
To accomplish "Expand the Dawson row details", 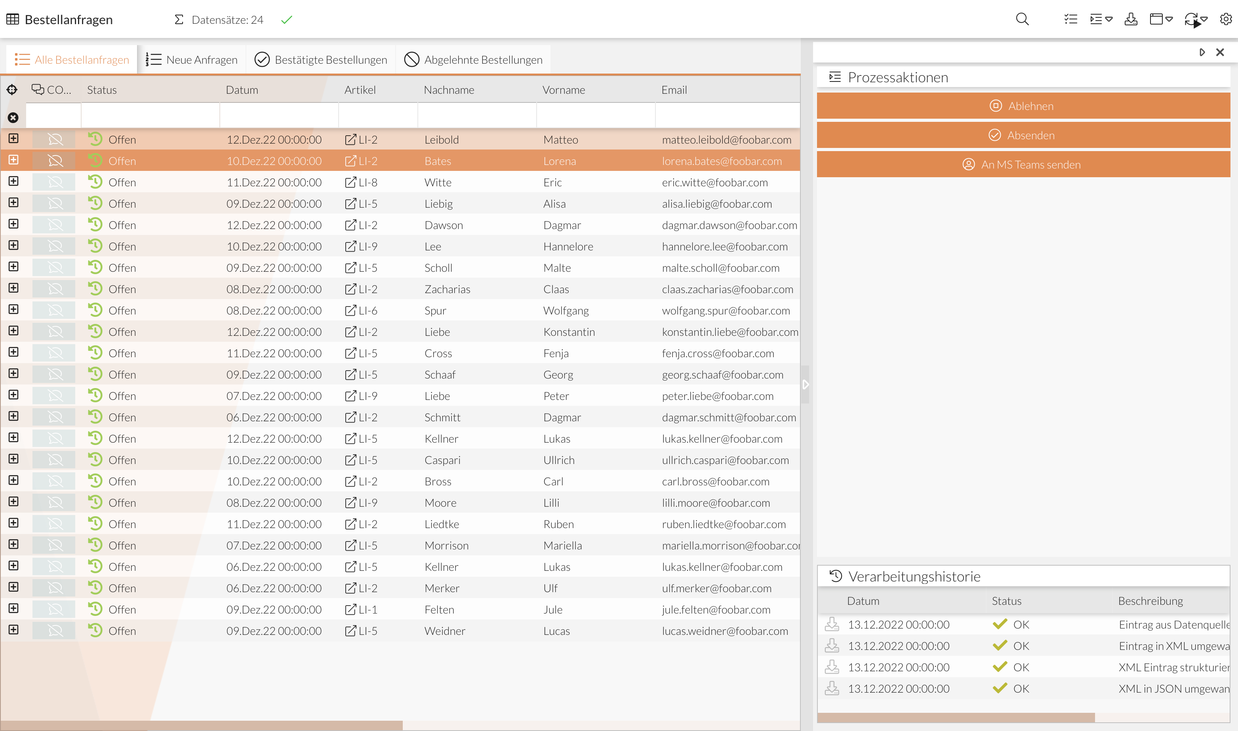I will point(13,224).
